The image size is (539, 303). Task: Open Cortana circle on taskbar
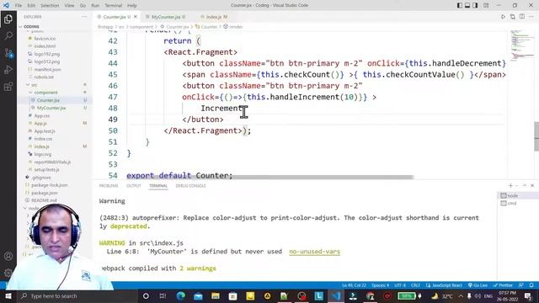coord(146,295)
